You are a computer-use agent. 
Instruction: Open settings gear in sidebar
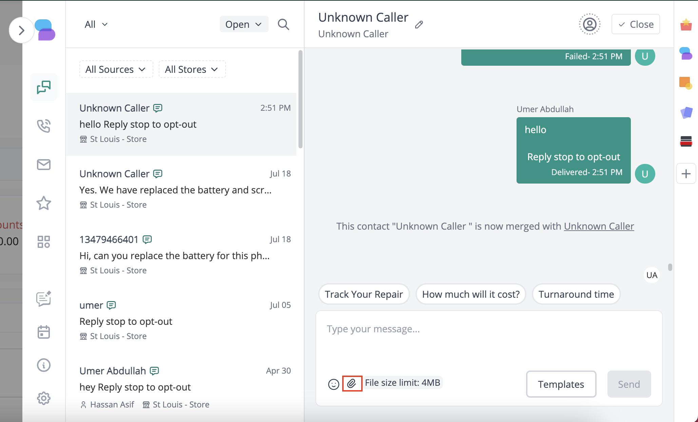tap(44, 398)
